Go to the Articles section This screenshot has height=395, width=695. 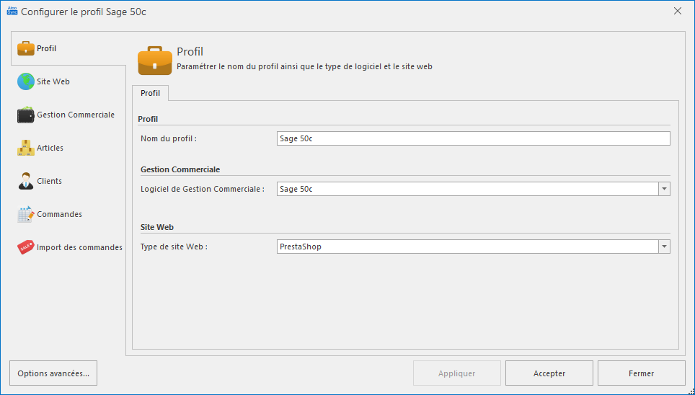[68, 148]
